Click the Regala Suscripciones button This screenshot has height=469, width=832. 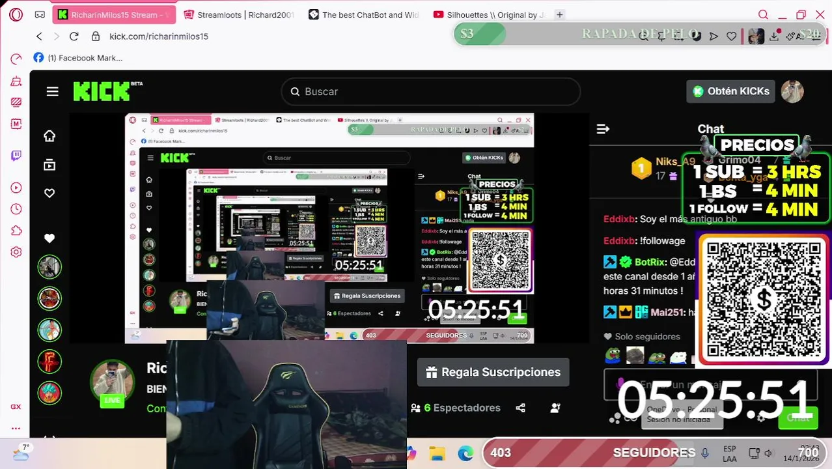(493, 373)
